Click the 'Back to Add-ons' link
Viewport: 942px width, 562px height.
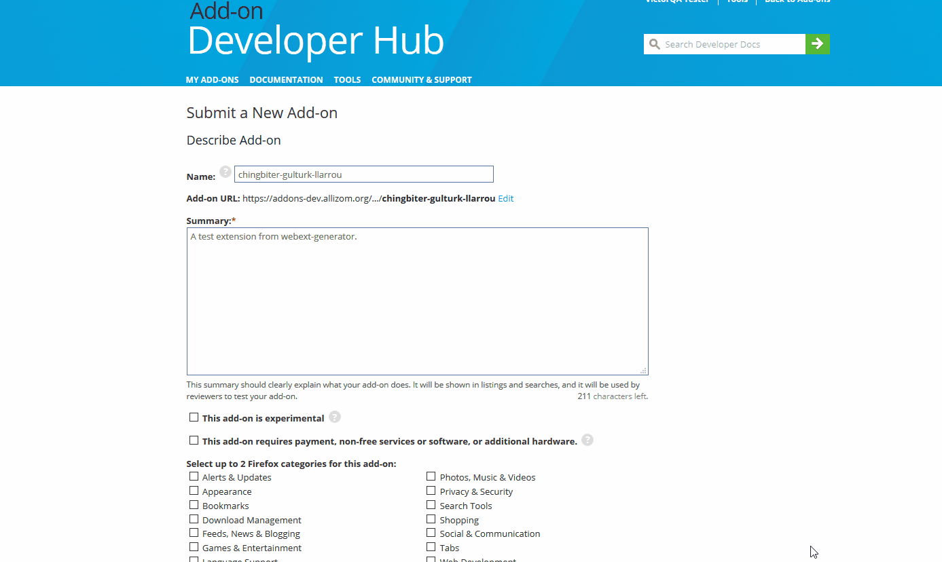click(797, 2)
